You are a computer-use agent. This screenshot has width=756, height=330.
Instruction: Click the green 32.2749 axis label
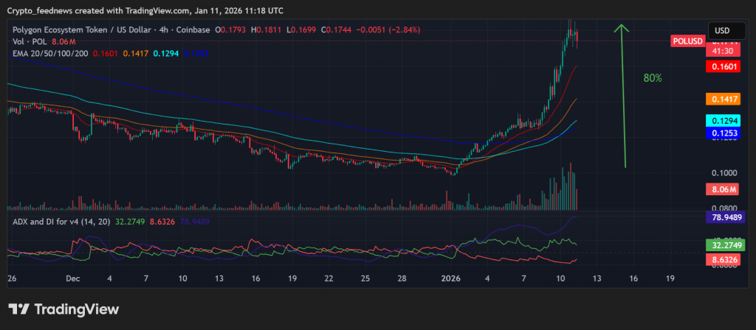pos(725,245)
